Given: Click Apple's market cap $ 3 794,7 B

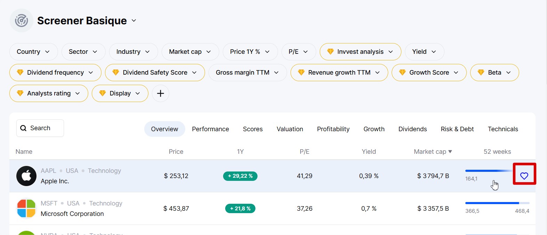Looking at the screenshot, I should [x=433, y=176].
